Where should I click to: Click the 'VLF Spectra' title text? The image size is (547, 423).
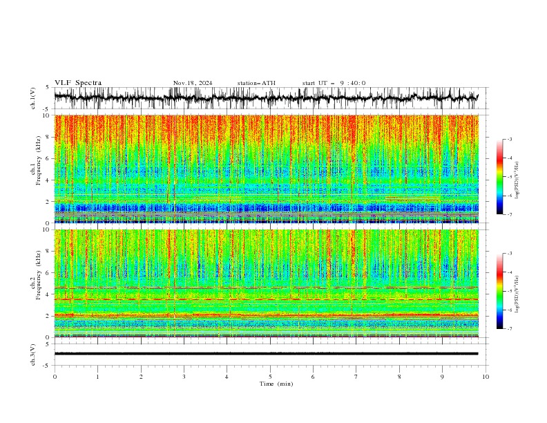click(78, 83)
